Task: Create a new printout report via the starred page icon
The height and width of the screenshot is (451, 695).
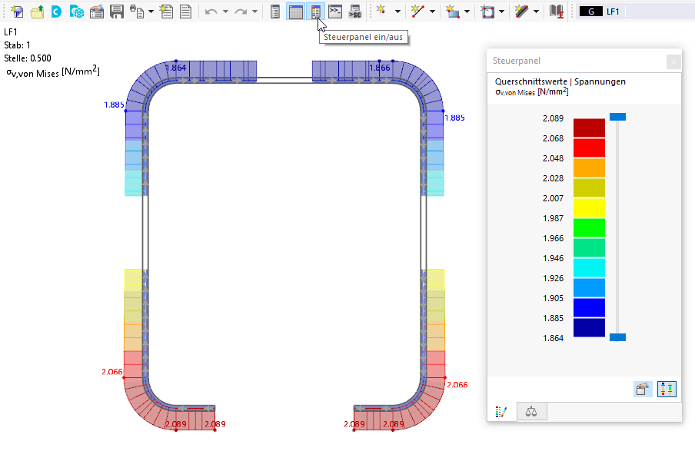Action: (x=167, y=12)
